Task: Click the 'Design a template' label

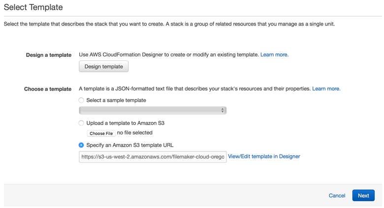Action: (49, 55)
